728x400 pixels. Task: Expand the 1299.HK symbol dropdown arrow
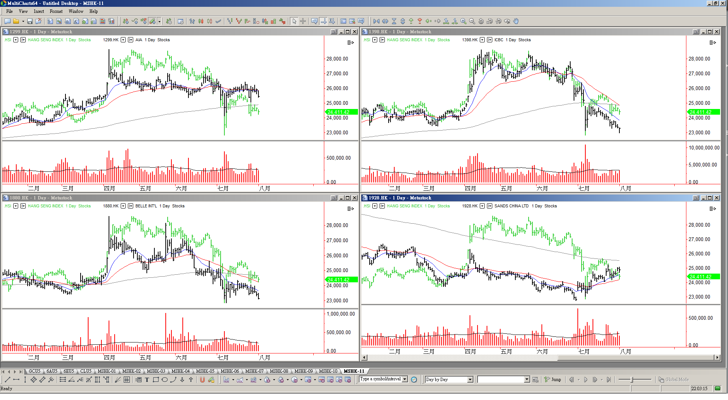tap(123, 40)
